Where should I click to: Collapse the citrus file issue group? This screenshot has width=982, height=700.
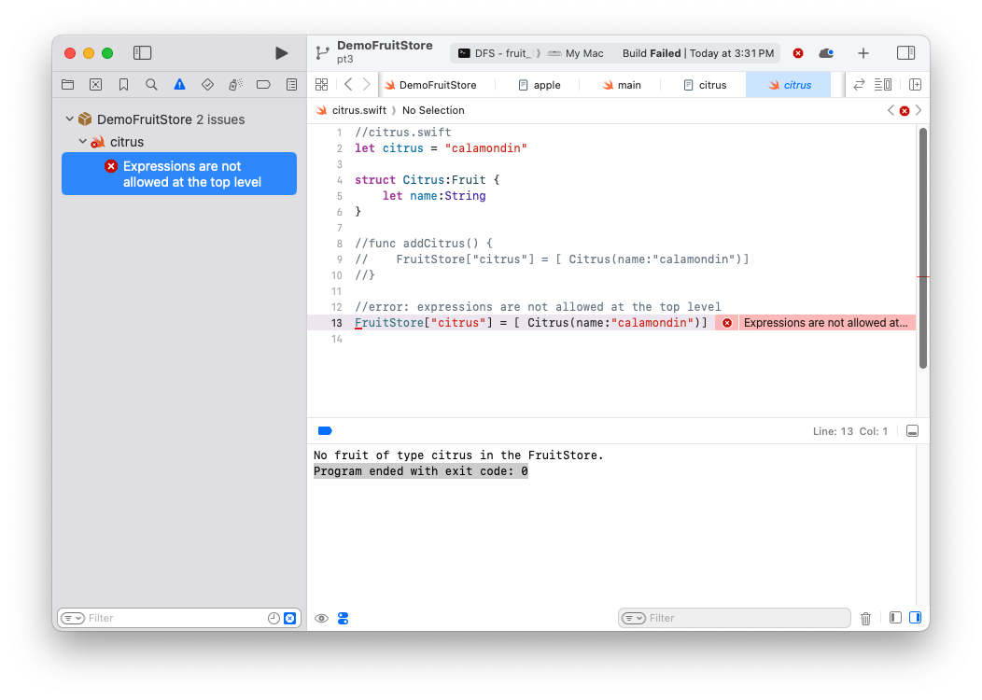click(83, 142)
